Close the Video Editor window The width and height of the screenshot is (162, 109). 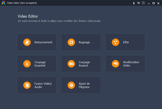pyautogui.click(x=158, y=3)
